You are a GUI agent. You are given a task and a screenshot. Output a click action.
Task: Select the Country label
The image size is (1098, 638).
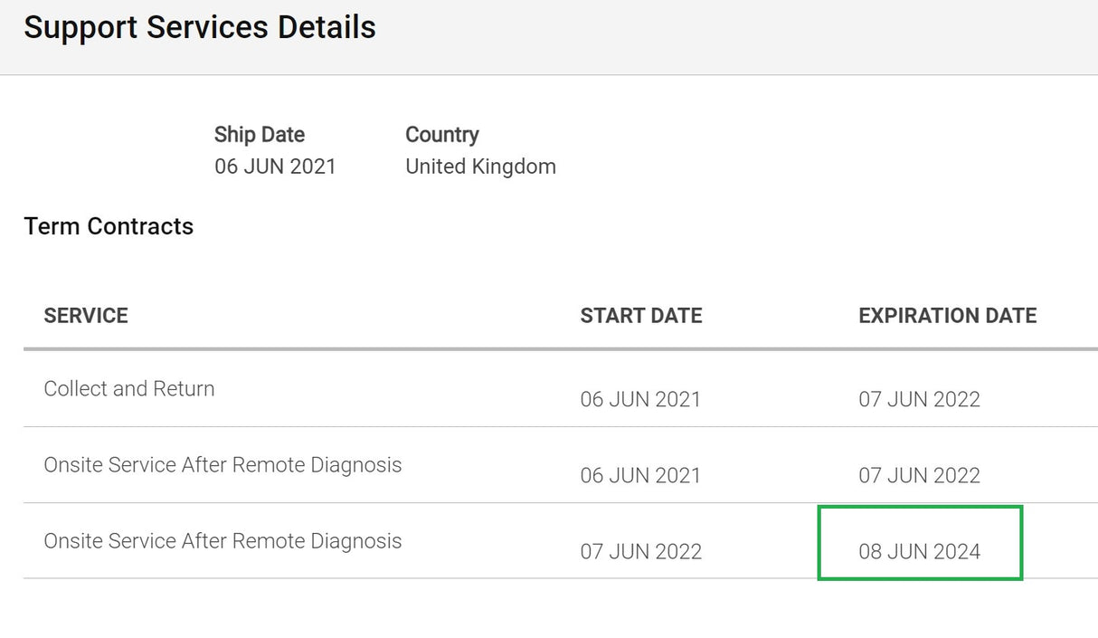click(442, 135)
